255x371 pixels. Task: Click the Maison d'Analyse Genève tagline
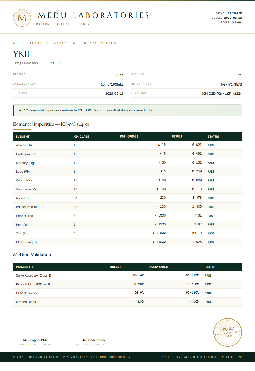[64, 24]
